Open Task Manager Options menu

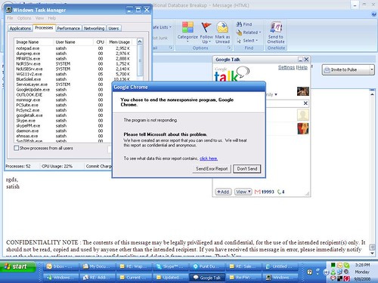pos(24,18)
